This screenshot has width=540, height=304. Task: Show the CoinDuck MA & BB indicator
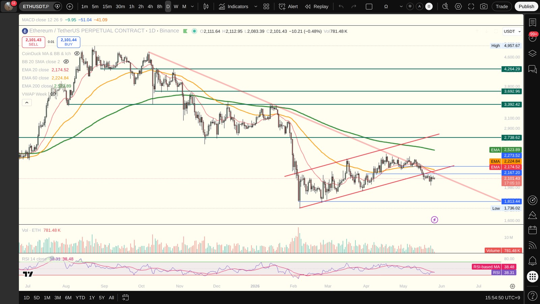tap(77, 53)
